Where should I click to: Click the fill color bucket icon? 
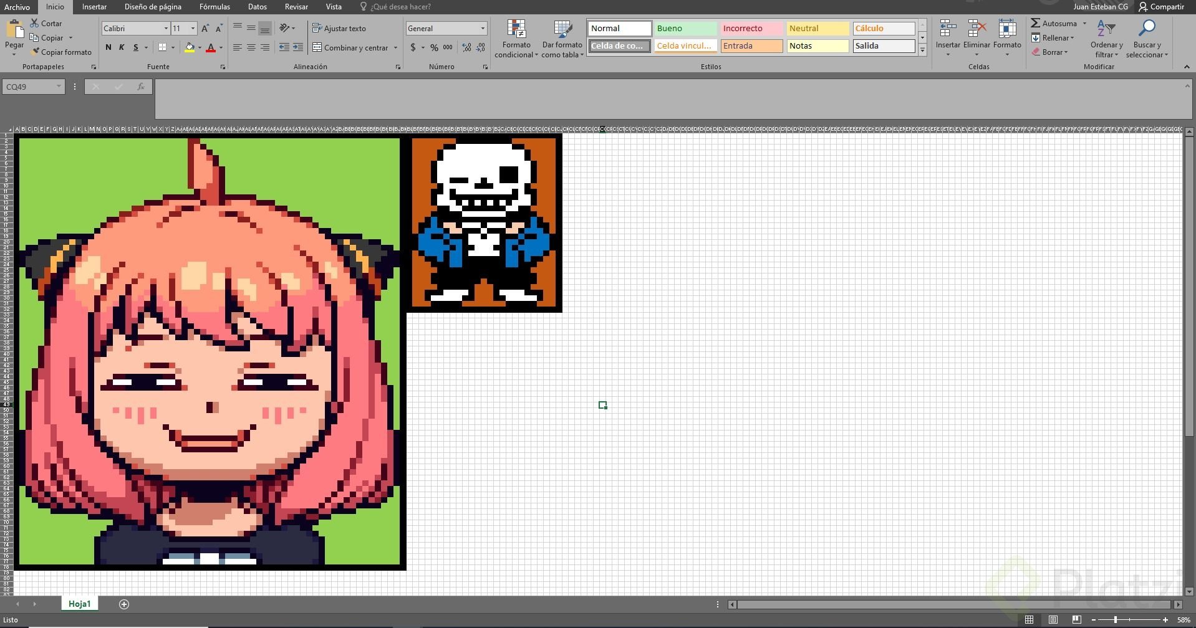pos(190,47)
